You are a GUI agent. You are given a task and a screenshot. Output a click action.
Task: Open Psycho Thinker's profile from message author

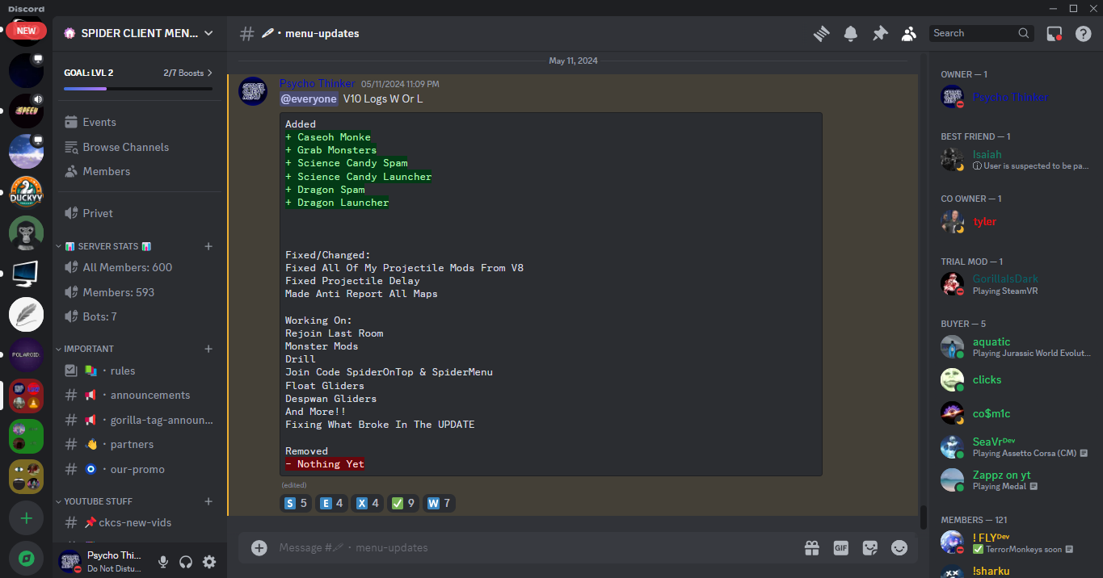[x=317, y=83]
